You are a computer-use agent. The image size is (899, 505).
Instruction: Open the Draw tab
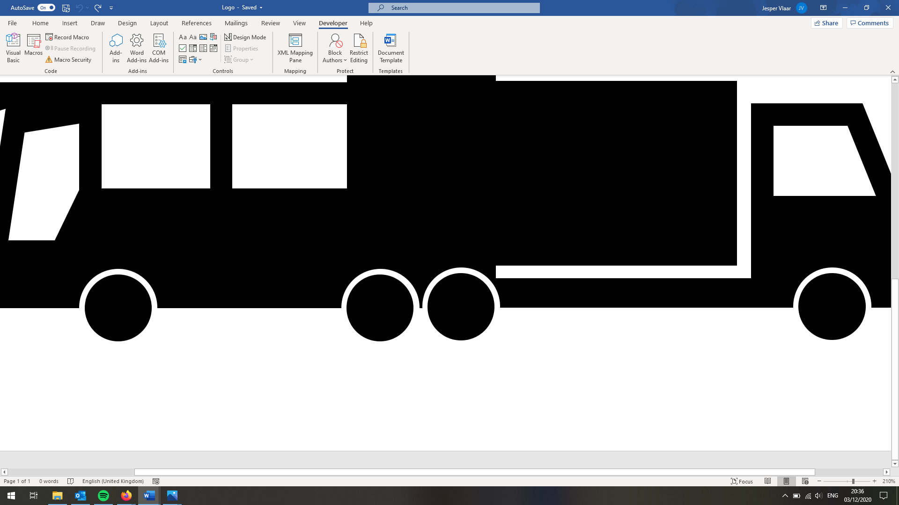pos(98,23)
